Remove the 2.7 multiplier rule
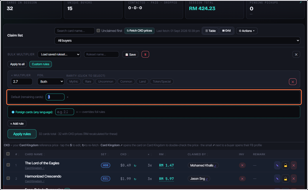Viewport: 308px width, 190px height. point(293,82)
